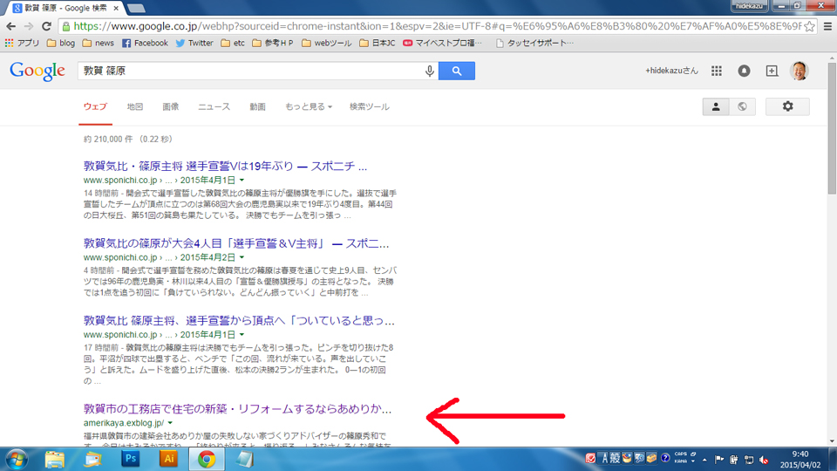This screenshot has width=837, height=471.
Task: Open File Explorer from taskbar
Action: [54, 460]
